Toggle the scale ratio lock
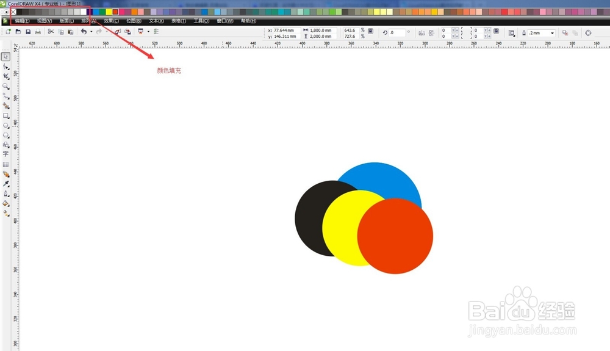The image size is (610, 351). click(370, 31)
